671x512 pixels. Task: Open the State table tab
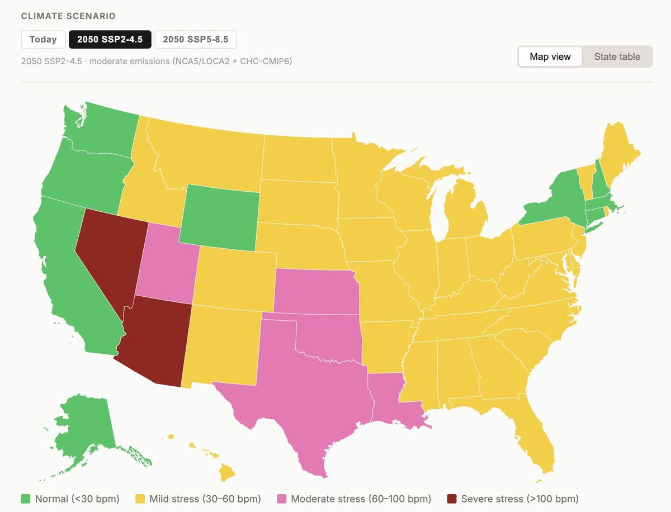(617, 56)
